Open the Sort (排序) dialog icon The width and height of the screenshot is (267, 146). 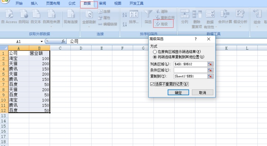[133, 17]
